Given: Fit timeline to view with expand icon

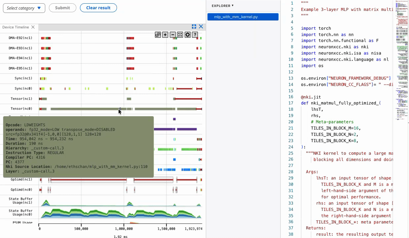Looking at the screenshot, I should pyautogui.click(x=180, y=35).
